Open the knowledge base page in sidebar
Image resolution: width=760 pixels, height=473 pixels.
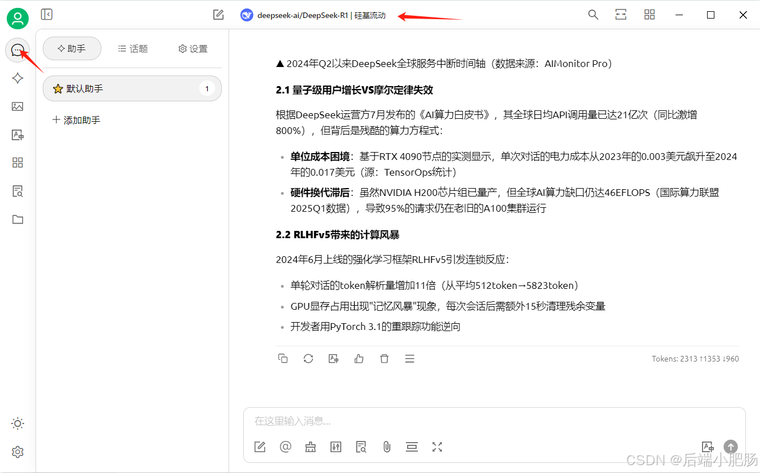coord(17,191)
